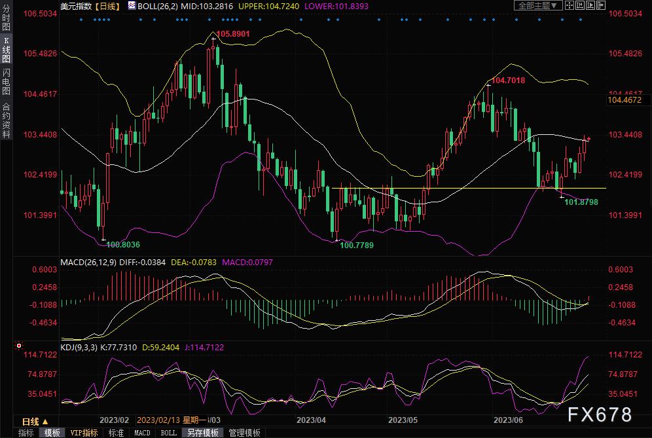Apply the 标准 template
The image size is (652, 438).
click(116, 433)
